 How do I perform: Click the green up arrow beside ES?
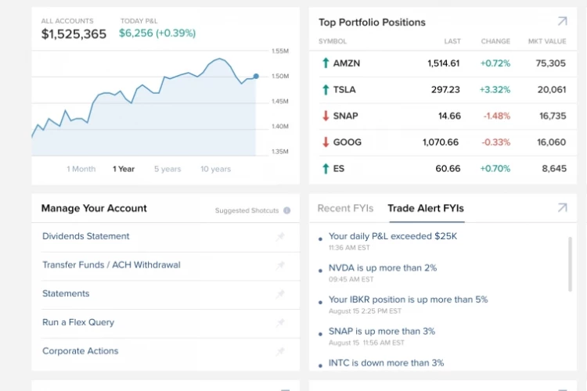coord(326,169)
